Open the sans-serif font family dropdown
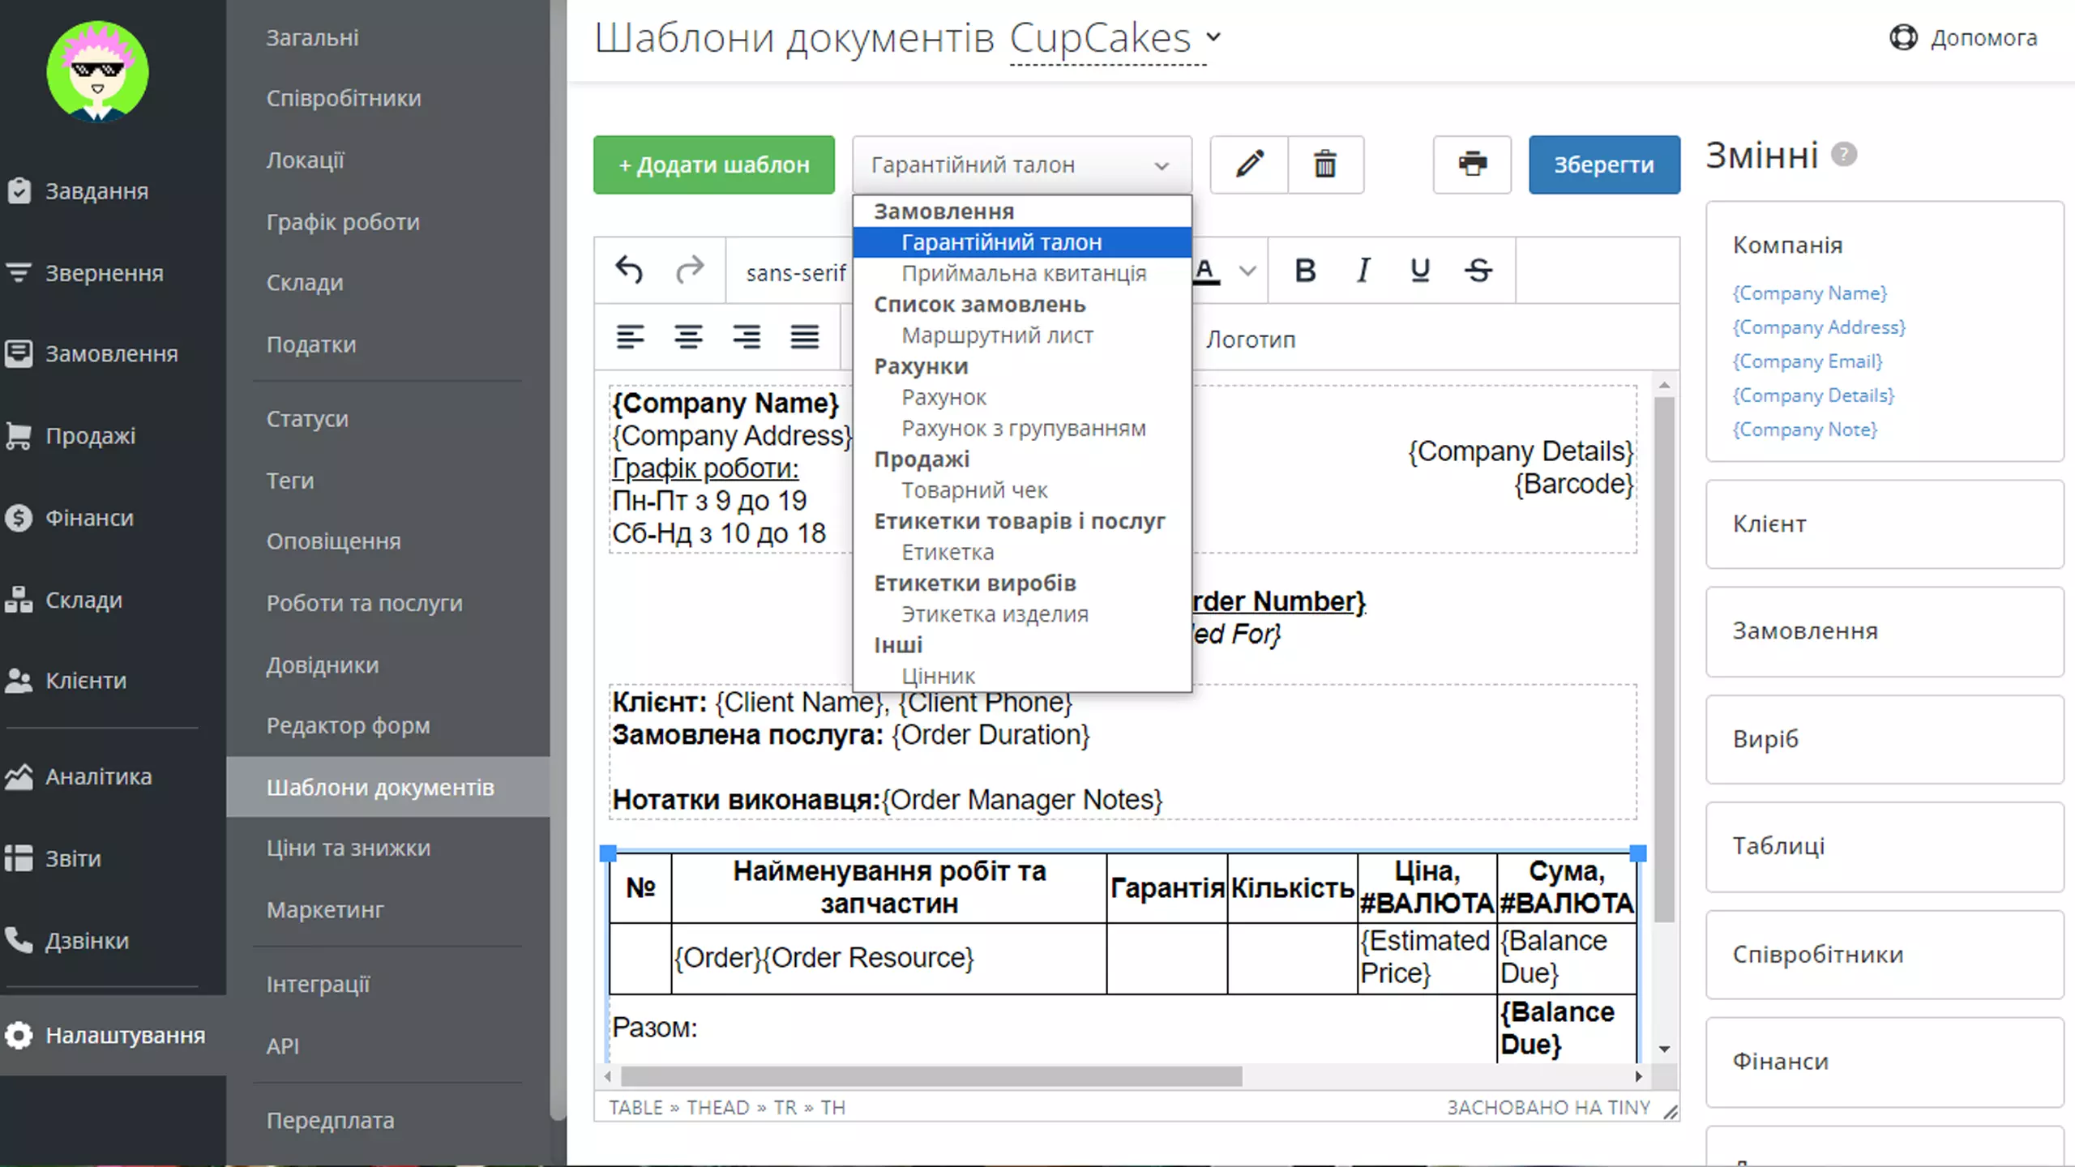The image size is (2075, 1167). 796,273
